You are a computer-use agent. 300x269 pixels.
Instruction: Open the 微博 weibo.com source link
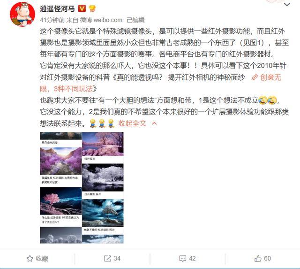click(x=101, y=20)
